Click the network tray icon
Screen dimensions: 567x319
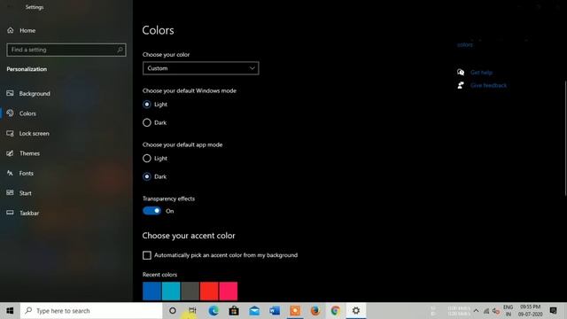coord(486,311)
